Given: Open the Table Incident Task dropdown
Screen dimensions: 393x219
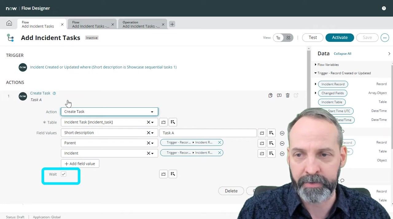Looking at the screenshot, I should click(x=152, y=122).
